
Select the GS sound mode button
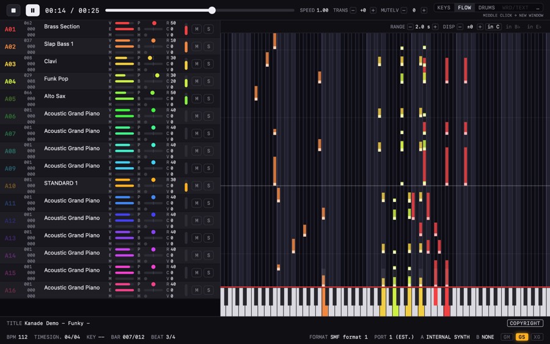522,337
